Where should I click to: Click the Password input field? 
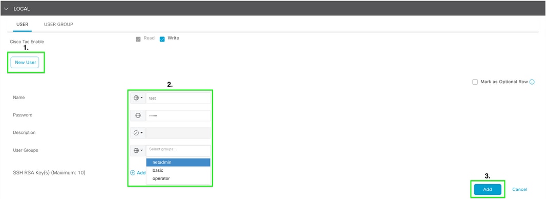pyautogui.click(x=178, y=115)
